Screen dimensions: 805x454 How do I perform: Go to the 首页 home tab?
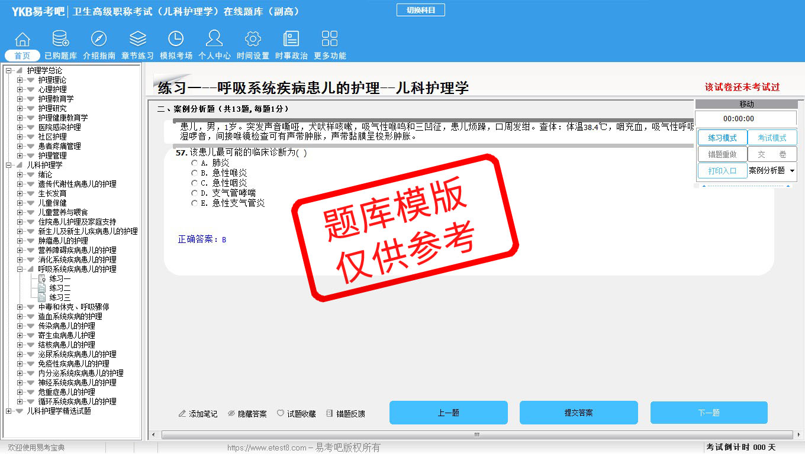(x=22, y=56)
